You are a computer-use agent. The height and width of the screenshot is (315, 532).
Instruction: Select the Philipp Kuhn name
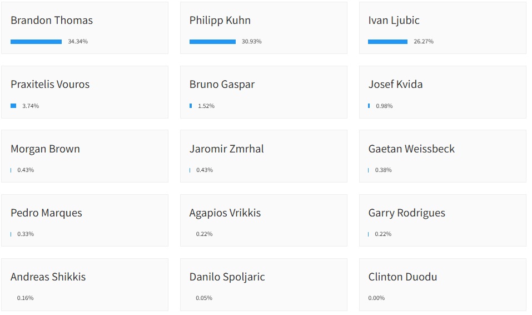click(220, 21)
